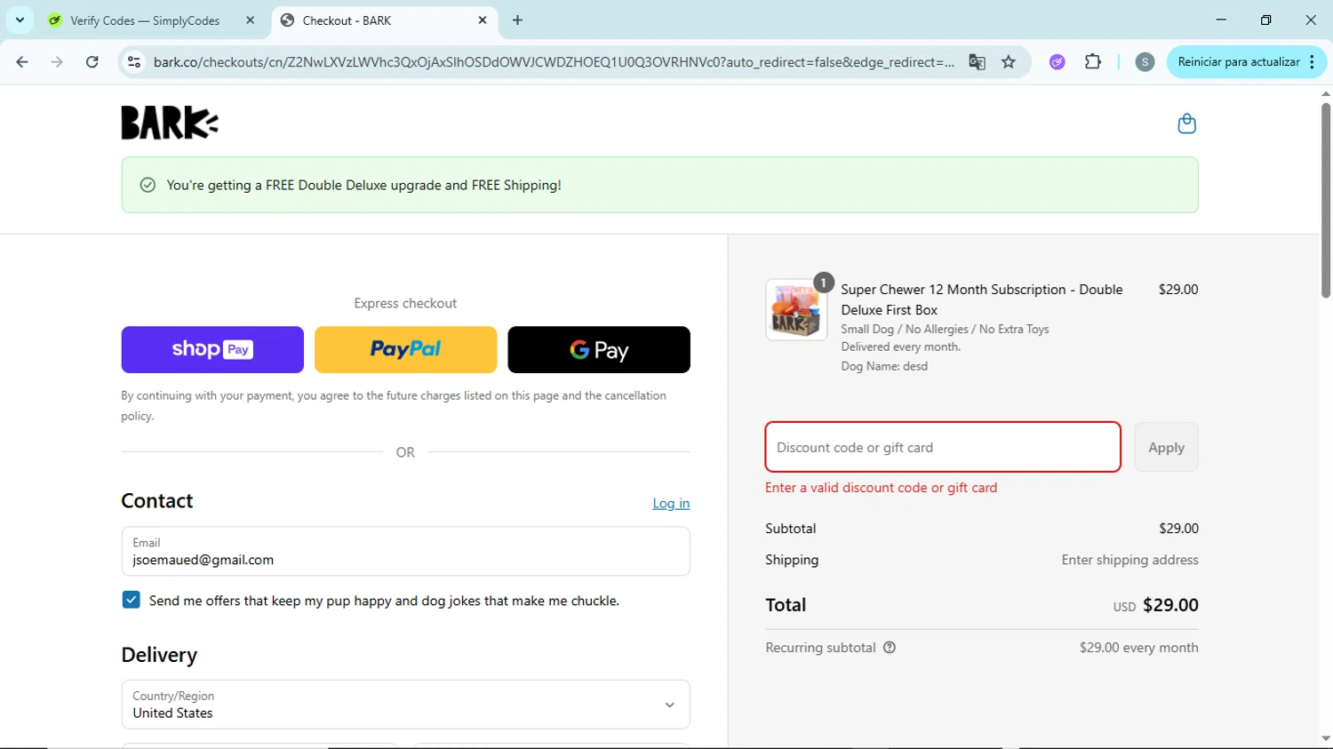Uncheck the send me offers checkbox

[x=131, y=600]
